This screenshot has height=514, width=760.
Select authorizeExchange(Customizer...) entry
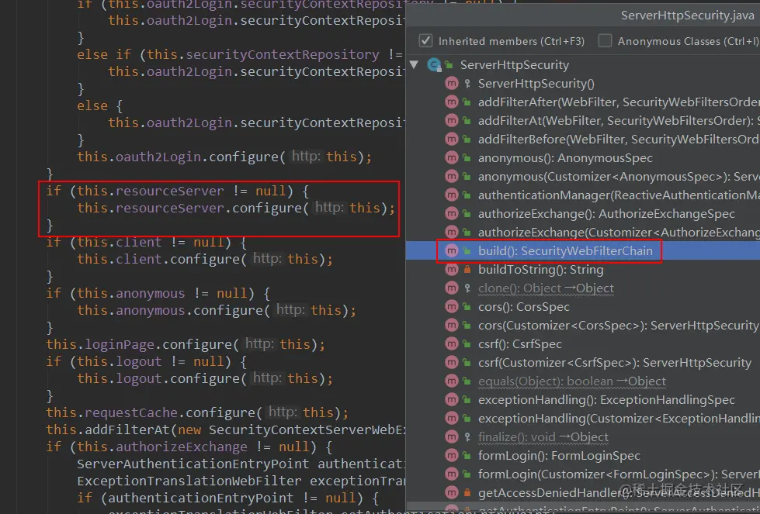point(619,233)
